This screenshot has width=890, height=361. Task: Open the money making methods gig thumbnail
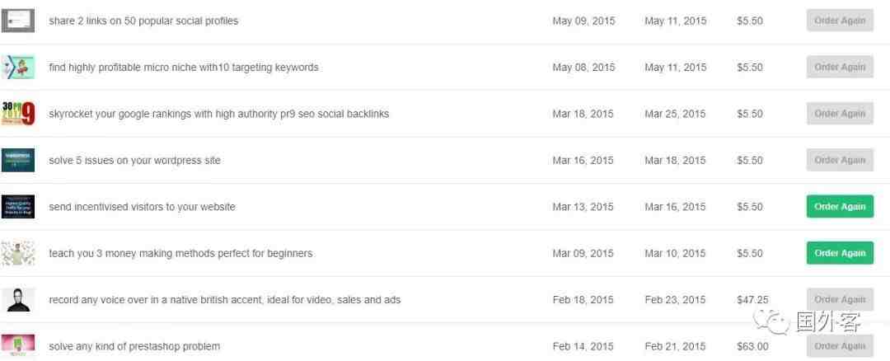click(17, 253)
